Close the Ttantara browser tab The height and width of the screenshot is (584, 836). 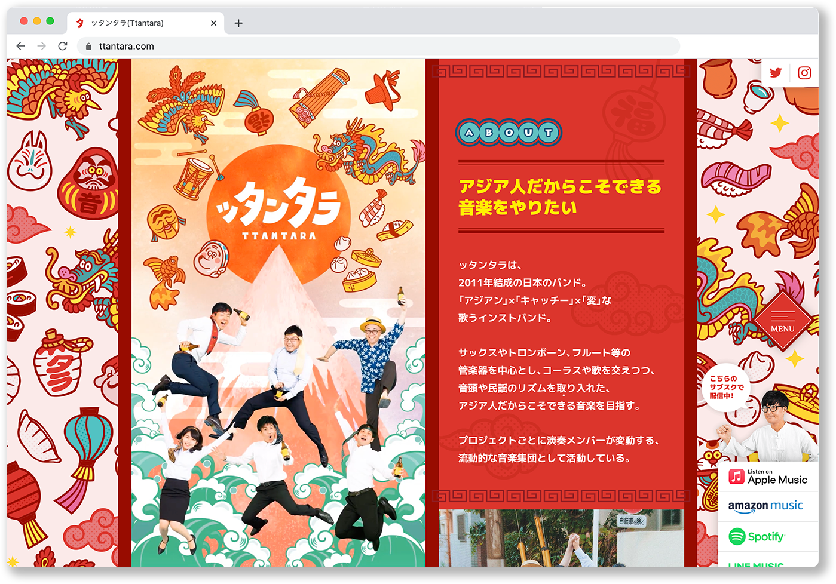click(214, 23)
